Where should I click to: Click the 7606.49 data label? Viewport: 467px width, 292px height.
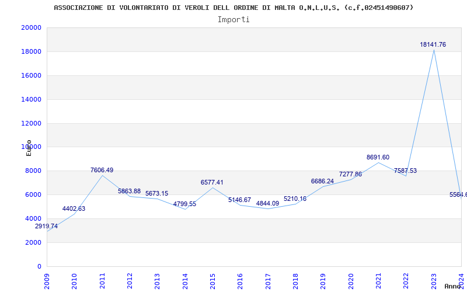coord(102,170)
